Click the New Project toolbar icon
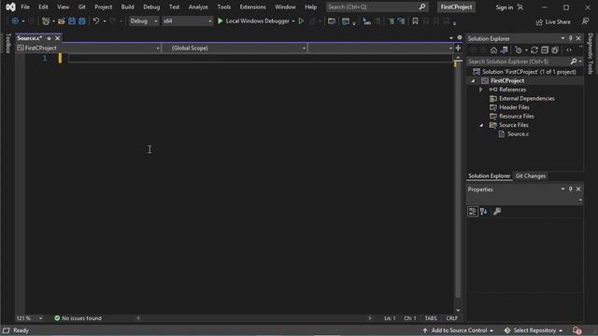 (x=46, y=21)
